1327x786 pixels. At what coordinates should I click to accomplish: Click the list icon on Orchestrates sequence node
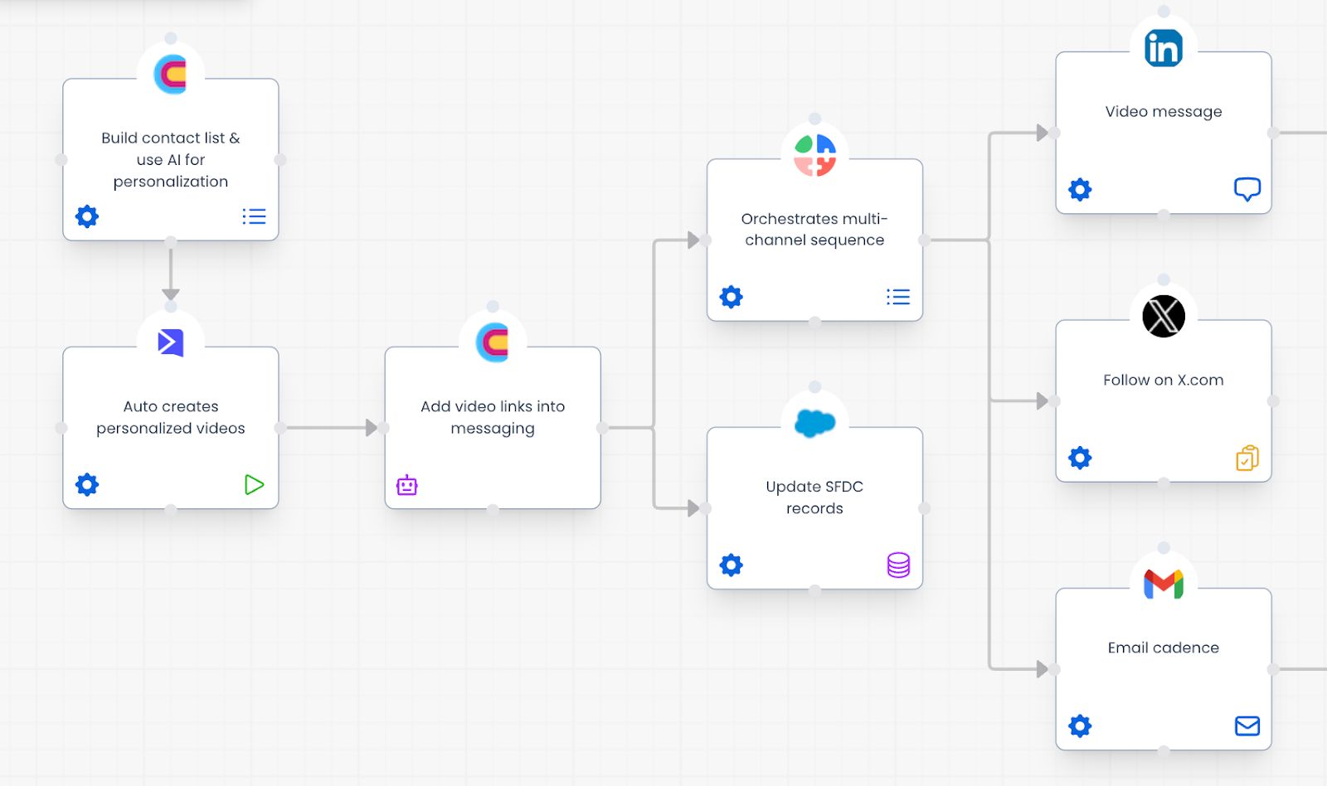point(898,297)
